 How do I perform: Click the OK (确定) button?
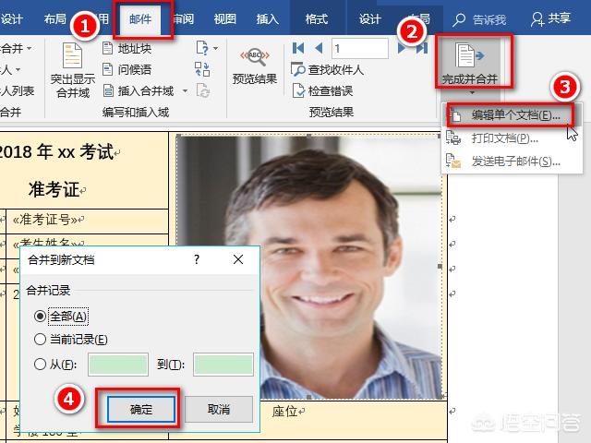point(141,410)
